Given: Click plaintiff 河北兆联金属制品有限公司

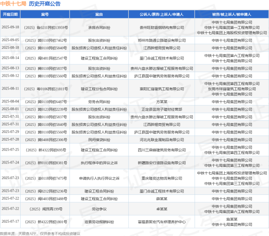Looking at the screenshot, I should click(x=161, y=140).
